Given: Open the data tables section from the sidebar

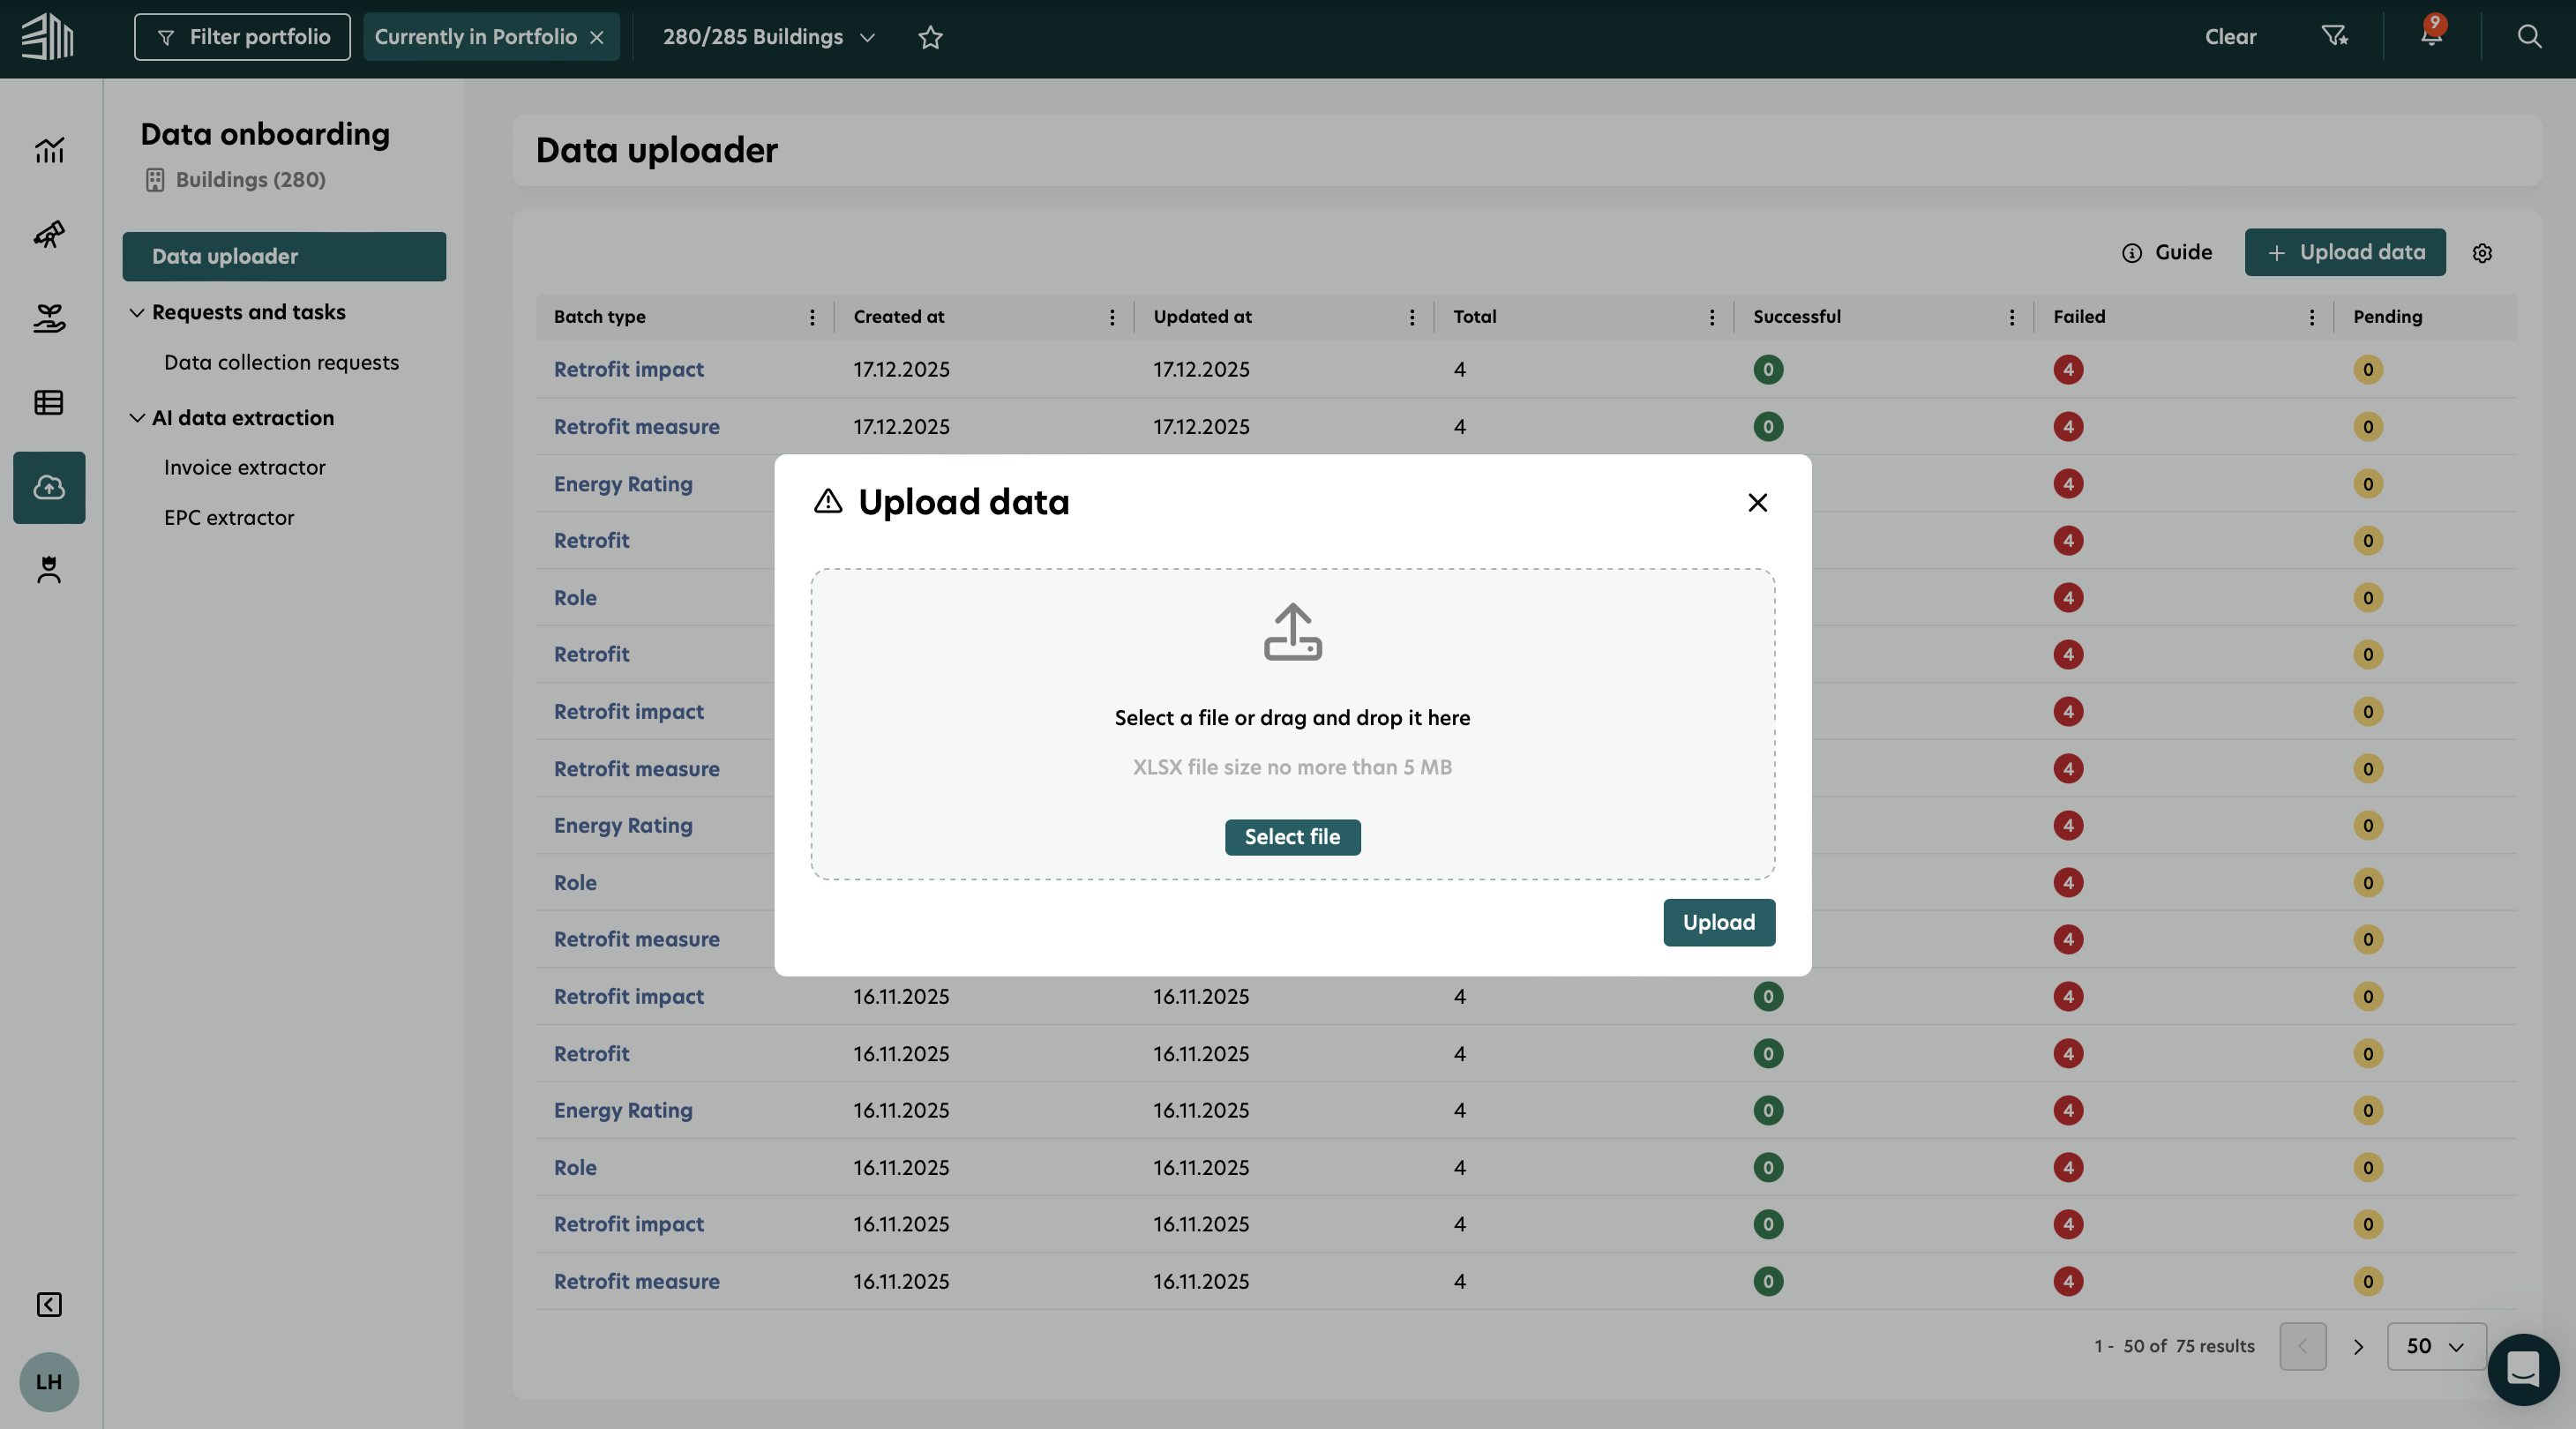Looking at the screenshot, I should tap(48, 402).
